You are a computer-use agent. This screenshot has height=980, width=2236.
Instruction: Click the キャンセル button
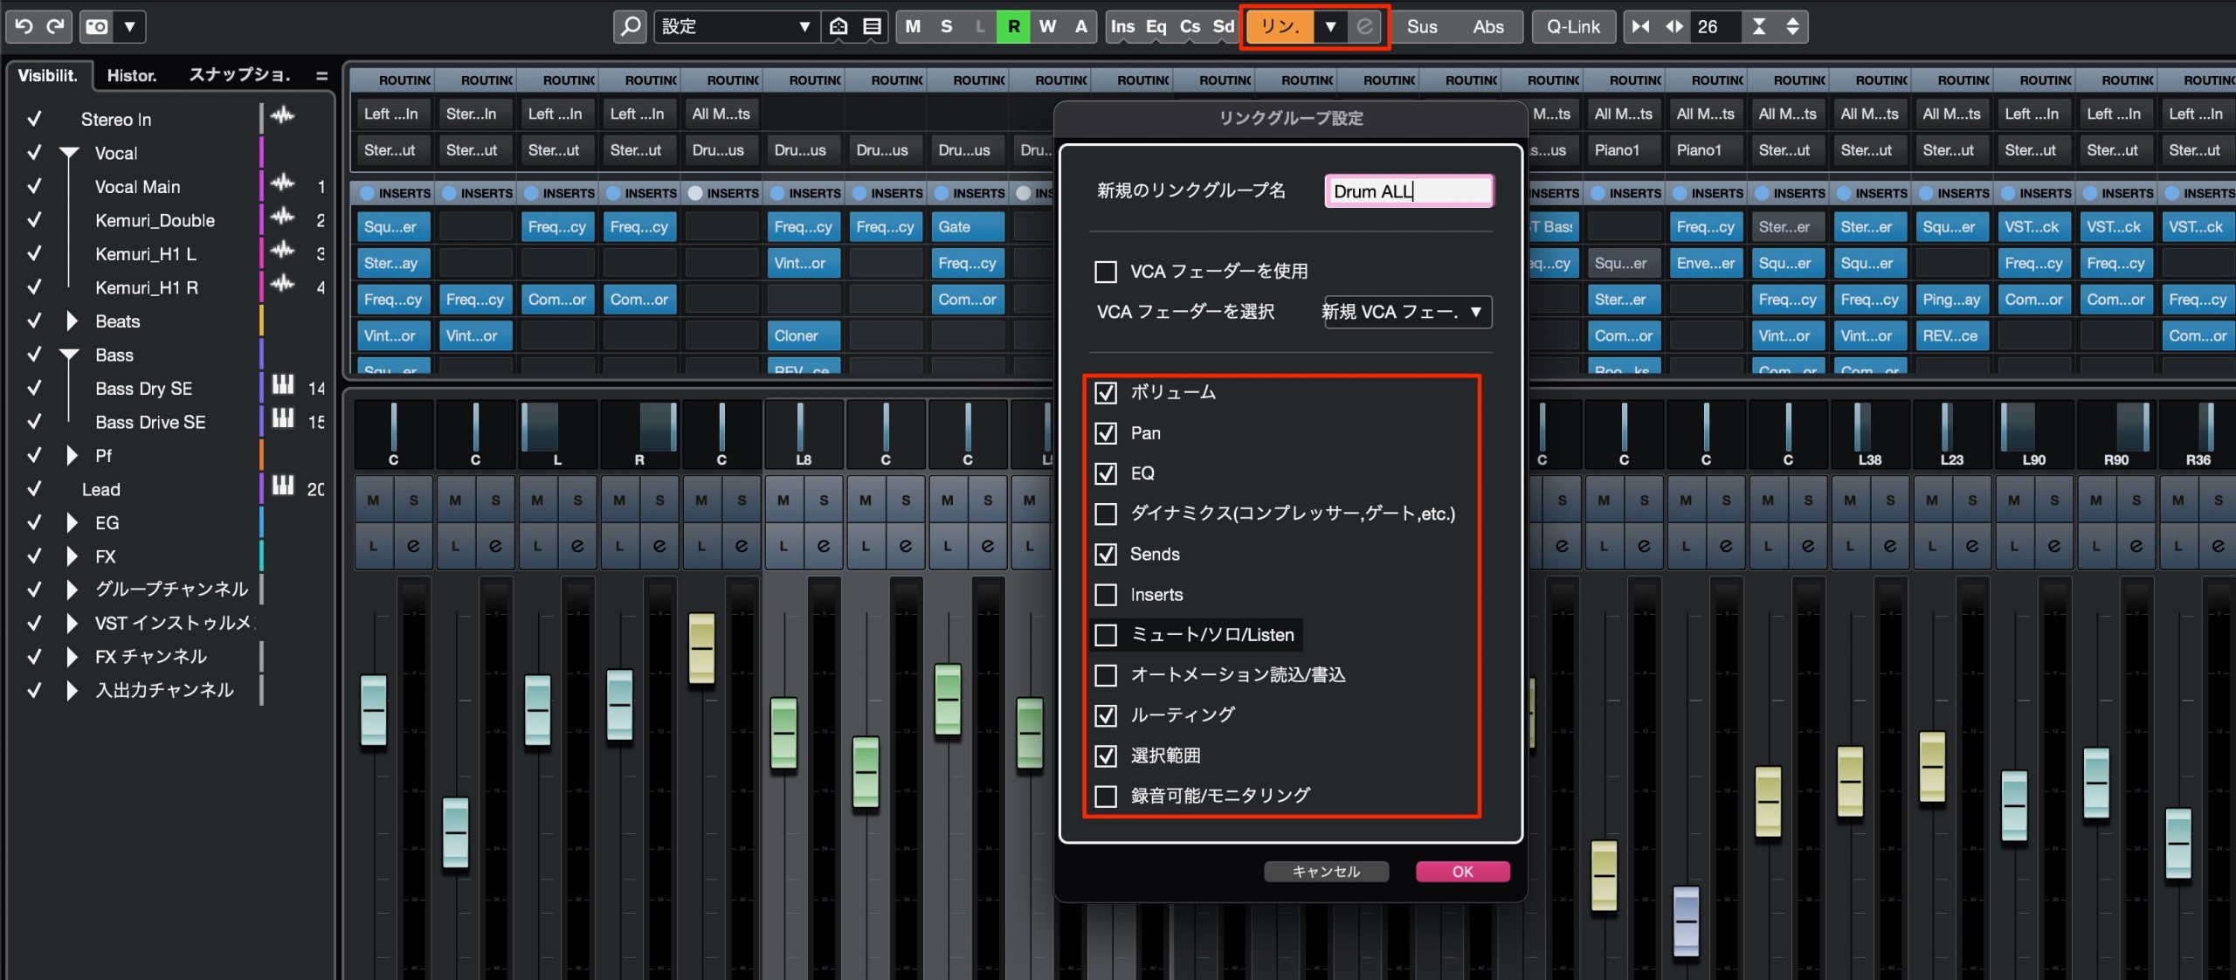pos(1326,872)
